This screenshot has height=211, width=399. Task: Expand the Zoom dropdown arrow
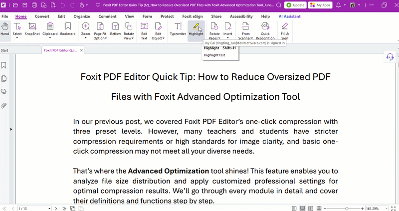click(x=85, y=38)
